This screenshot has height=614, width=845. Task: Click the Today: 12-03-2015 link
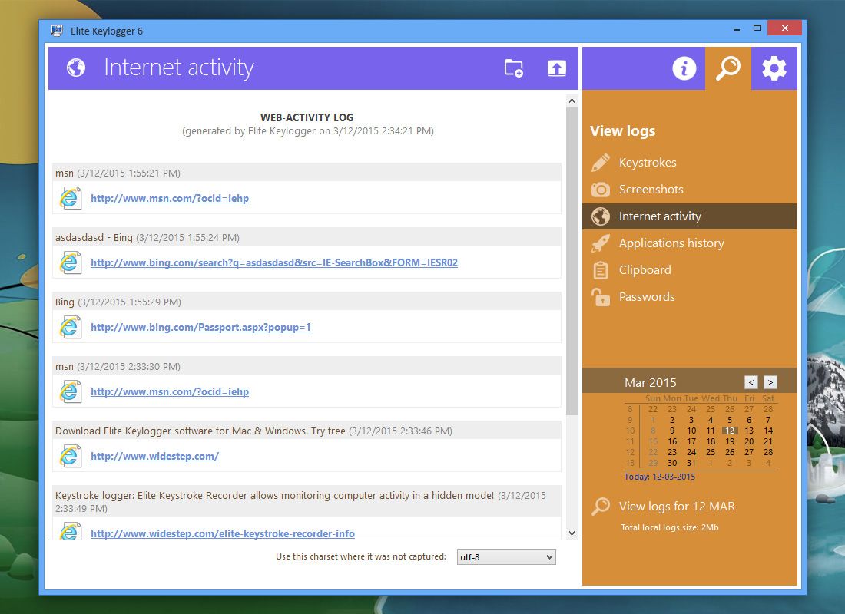pyautogui.click(x=660, y=477)
